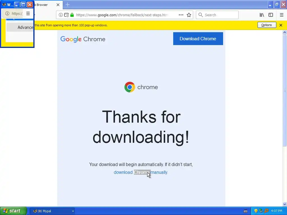
Task: Maximize the small popup window
Action: [23, 5]
